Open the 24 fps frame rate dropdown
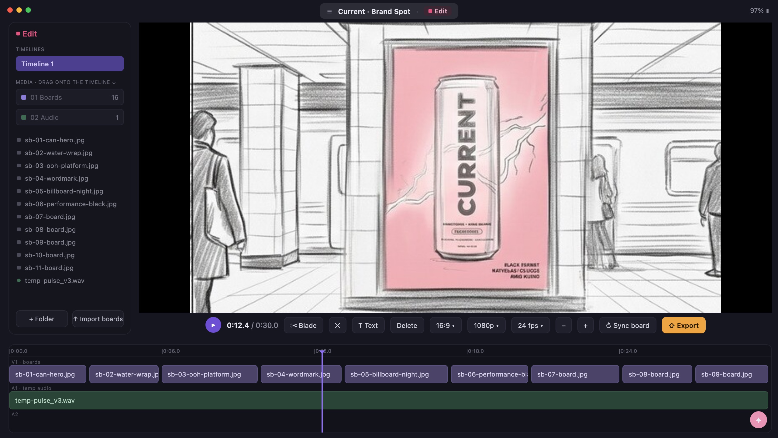The height and width of the screenshot is (438, 778). tap(530, 325)
